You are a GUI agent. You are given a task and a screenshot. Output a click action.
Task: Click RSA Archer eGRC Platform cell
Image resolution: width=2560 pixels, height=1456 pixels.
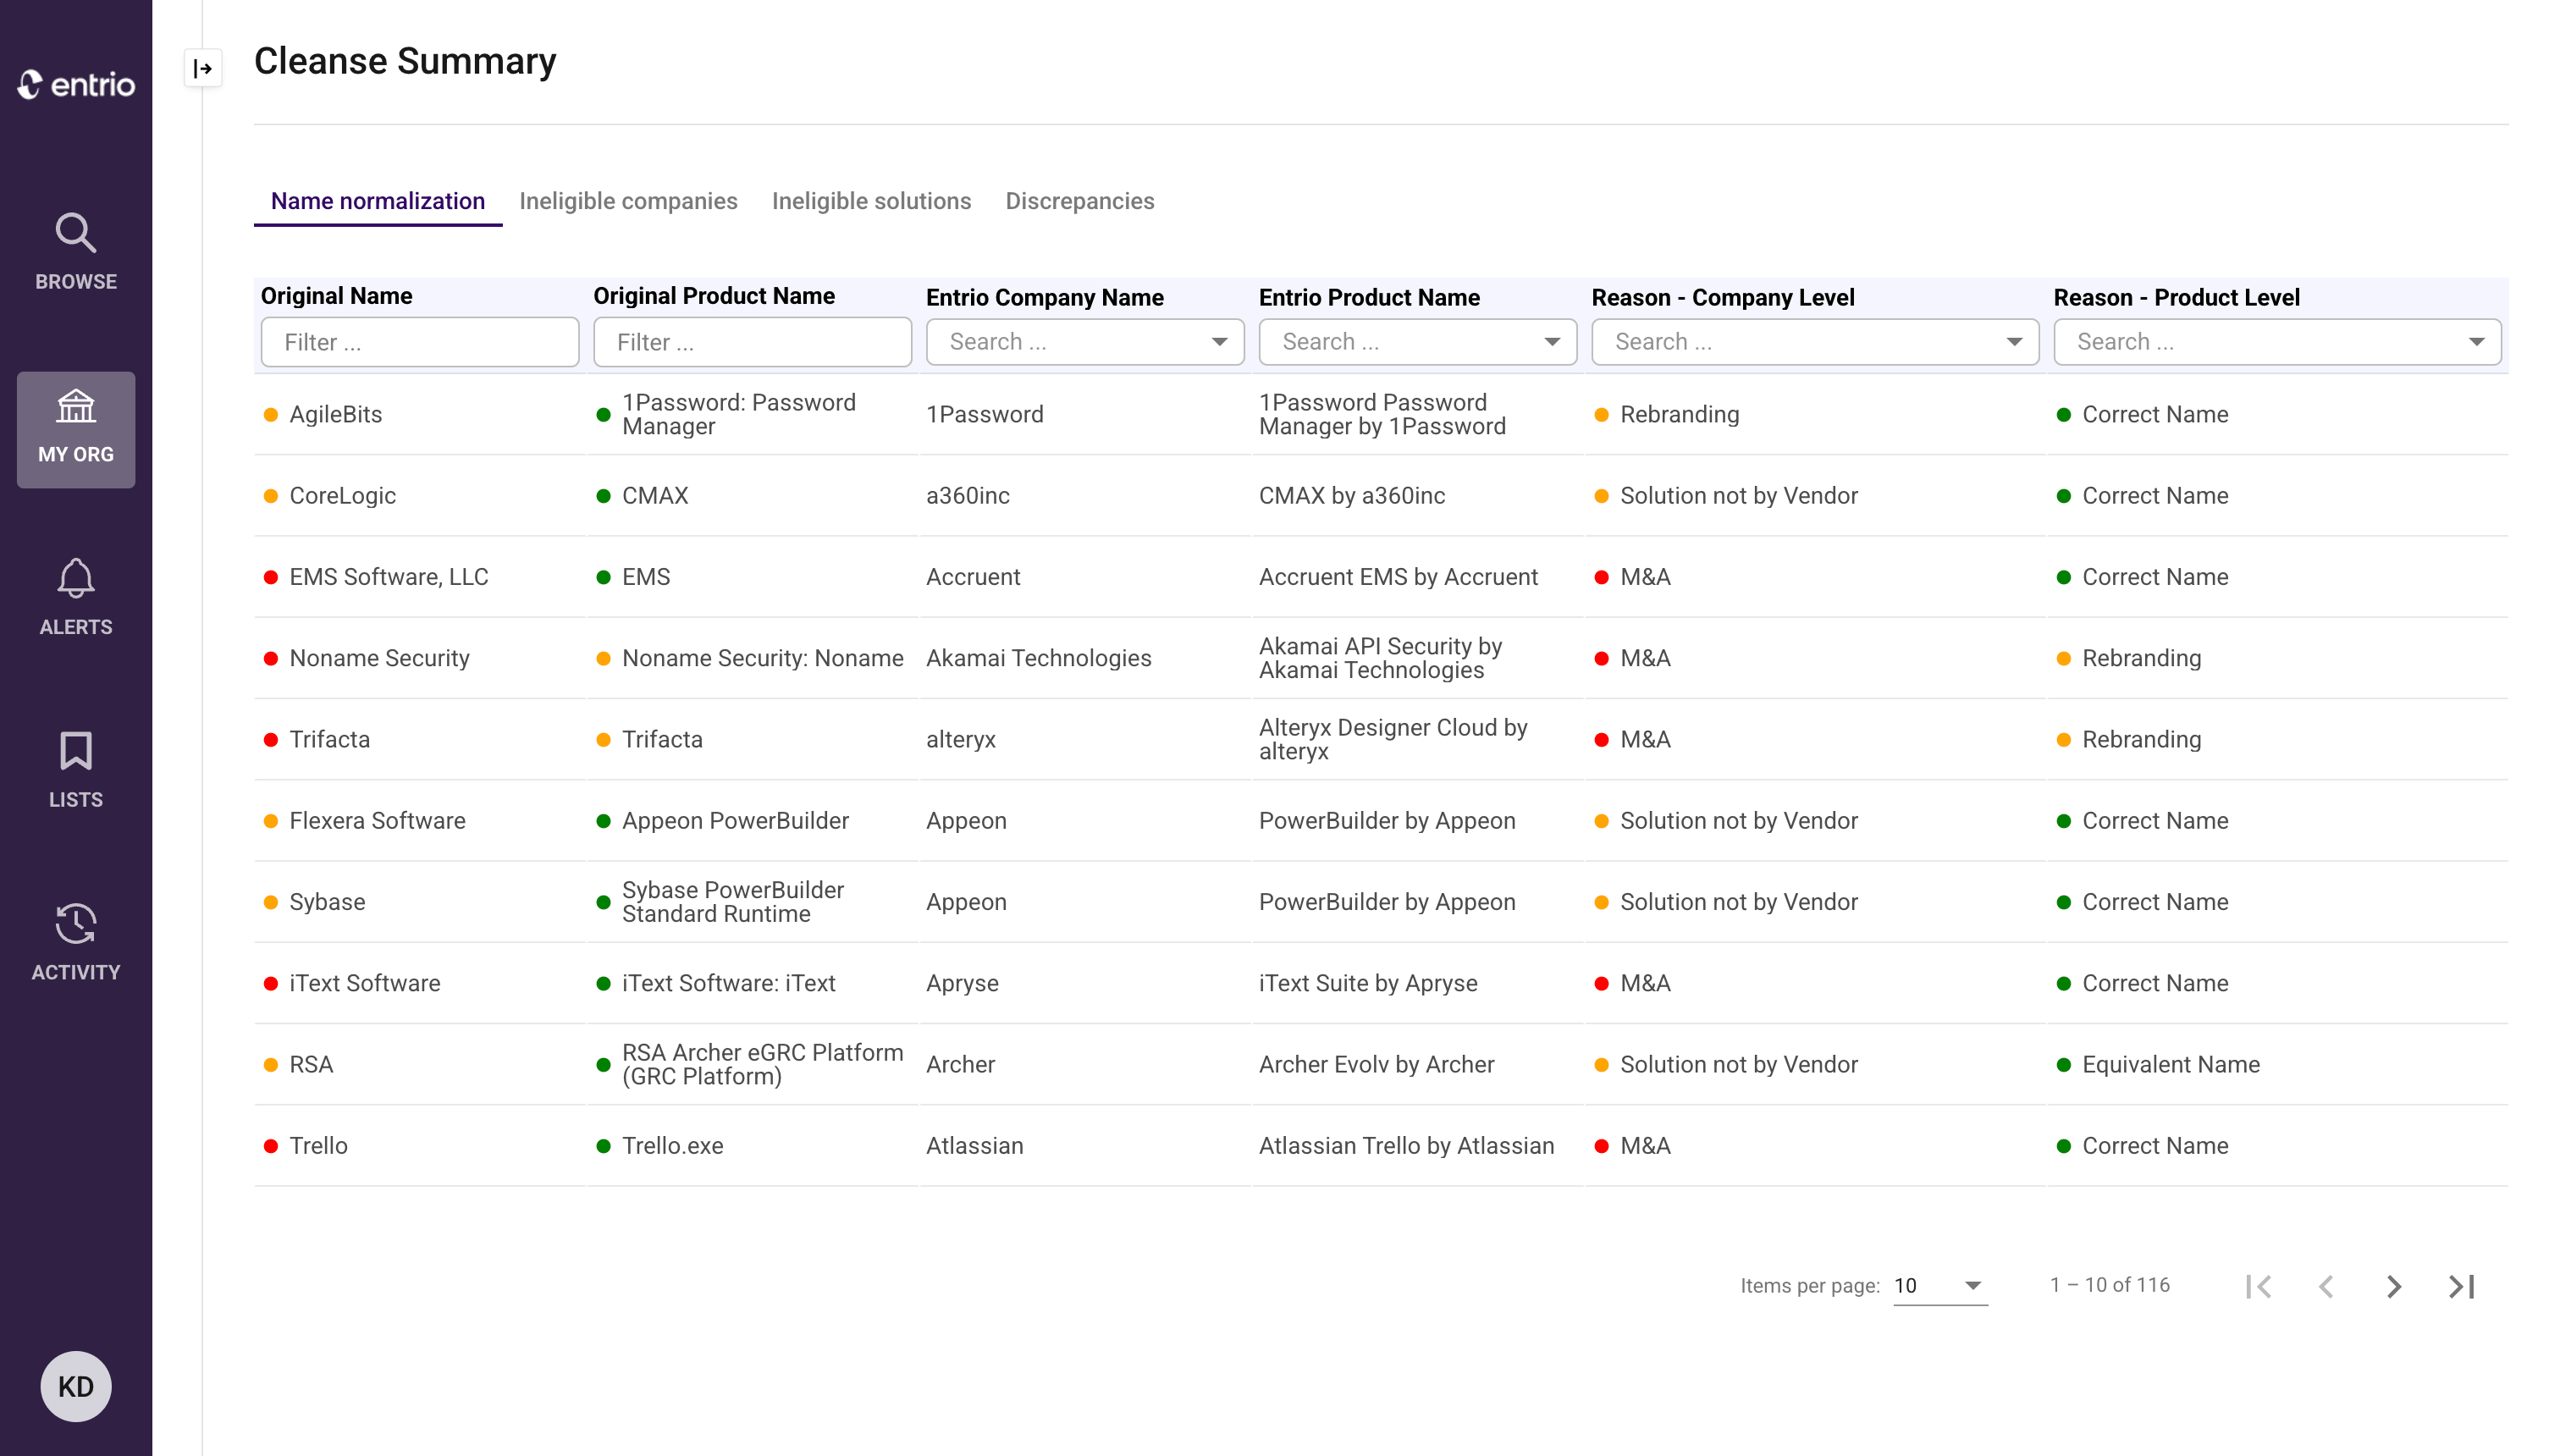[x=762, y=1064]
